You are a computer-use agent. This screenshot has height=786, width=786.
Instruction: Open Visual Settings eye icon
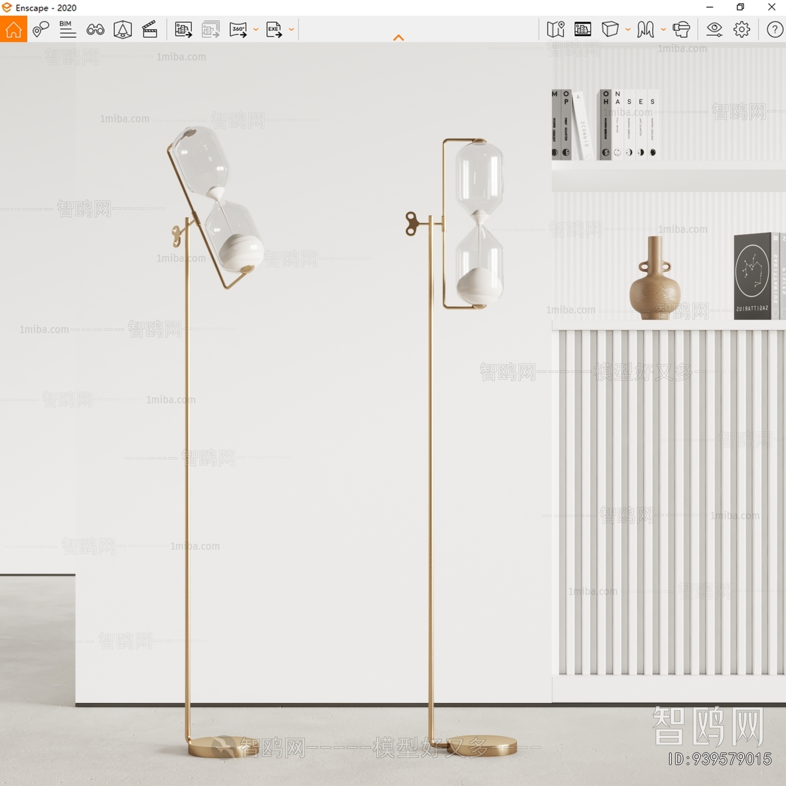point(714,29)
